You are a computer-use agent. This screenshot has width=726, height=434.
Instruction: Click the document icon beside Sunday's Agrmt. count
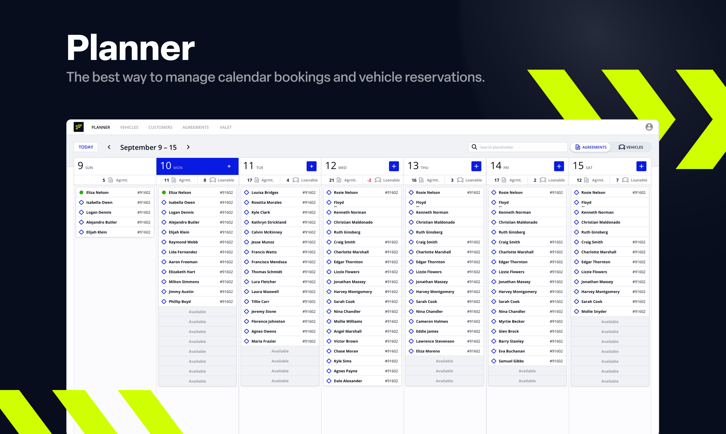(110, 180)
